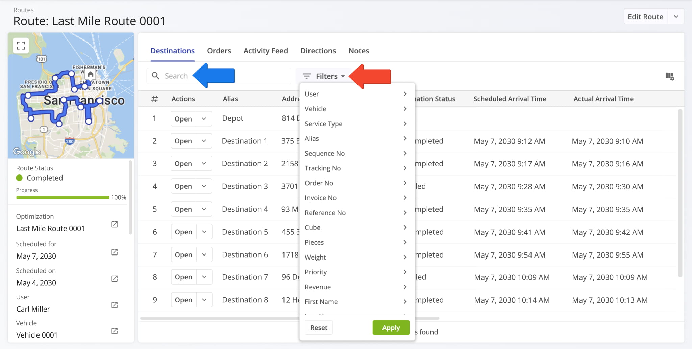This screenshot has height=349, width=692.
Task: Open the Filters dropdown
Action: pos(323,76)
